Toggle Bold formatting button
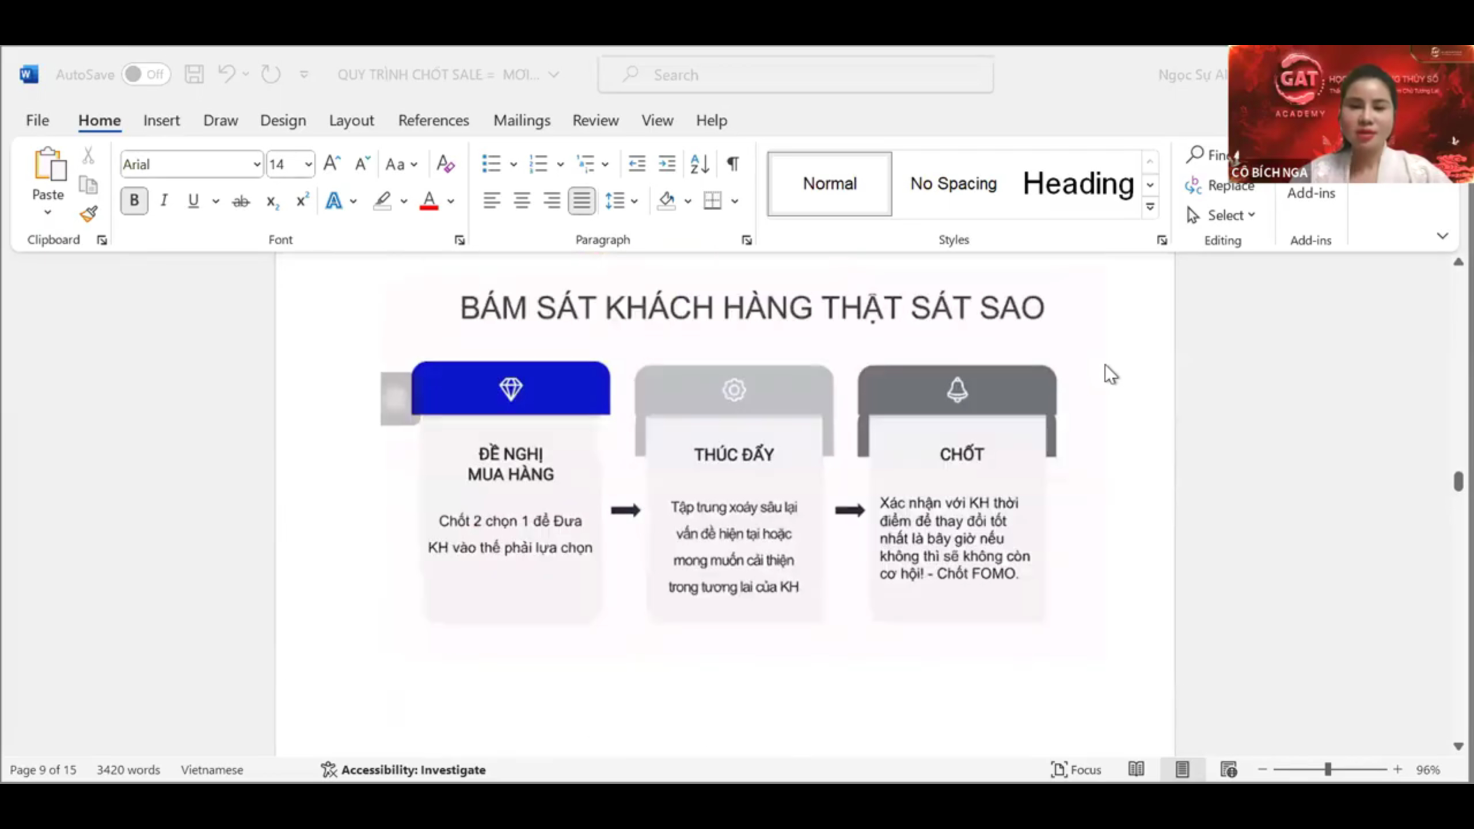Screen dimensions: 1474x829 pos(134,201)
